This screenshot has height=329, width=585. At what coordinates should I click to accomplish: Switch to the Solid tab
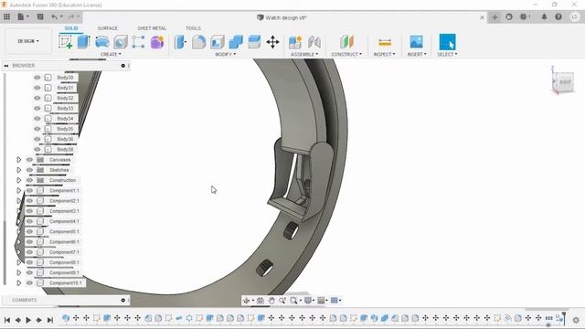71,28
